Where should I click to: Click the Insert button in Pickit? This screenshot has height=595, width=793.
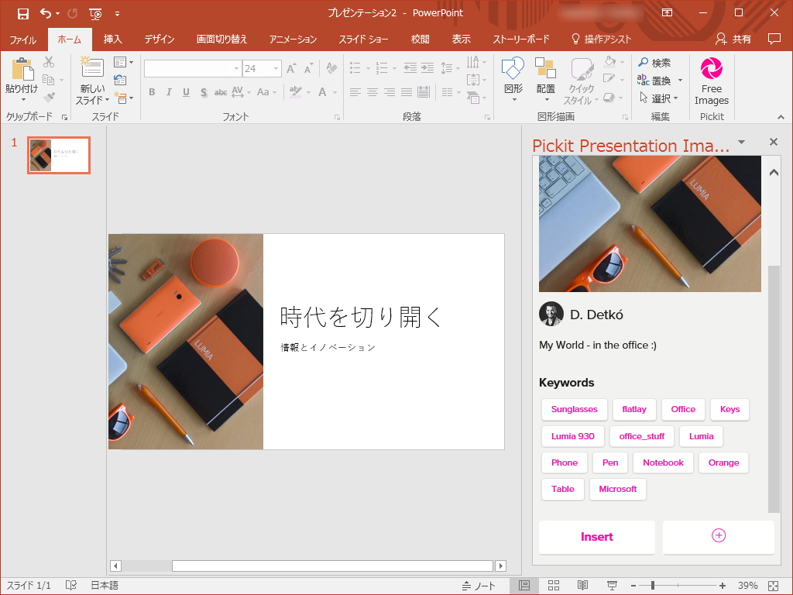click(x=596, y=537)
